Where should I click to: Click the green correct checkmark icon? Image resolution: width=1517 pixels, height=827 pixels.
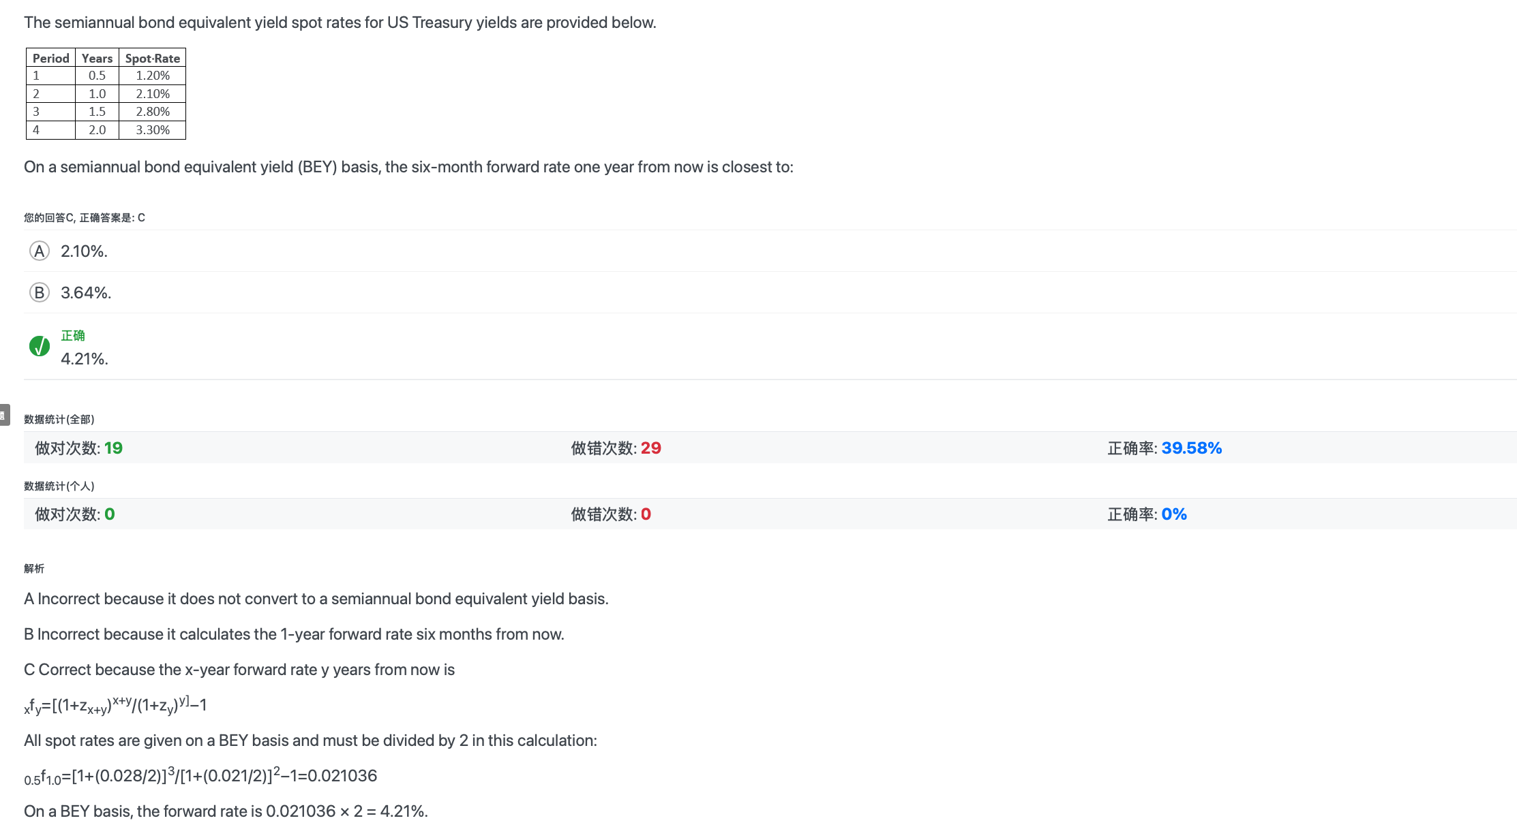coord(40,346)
